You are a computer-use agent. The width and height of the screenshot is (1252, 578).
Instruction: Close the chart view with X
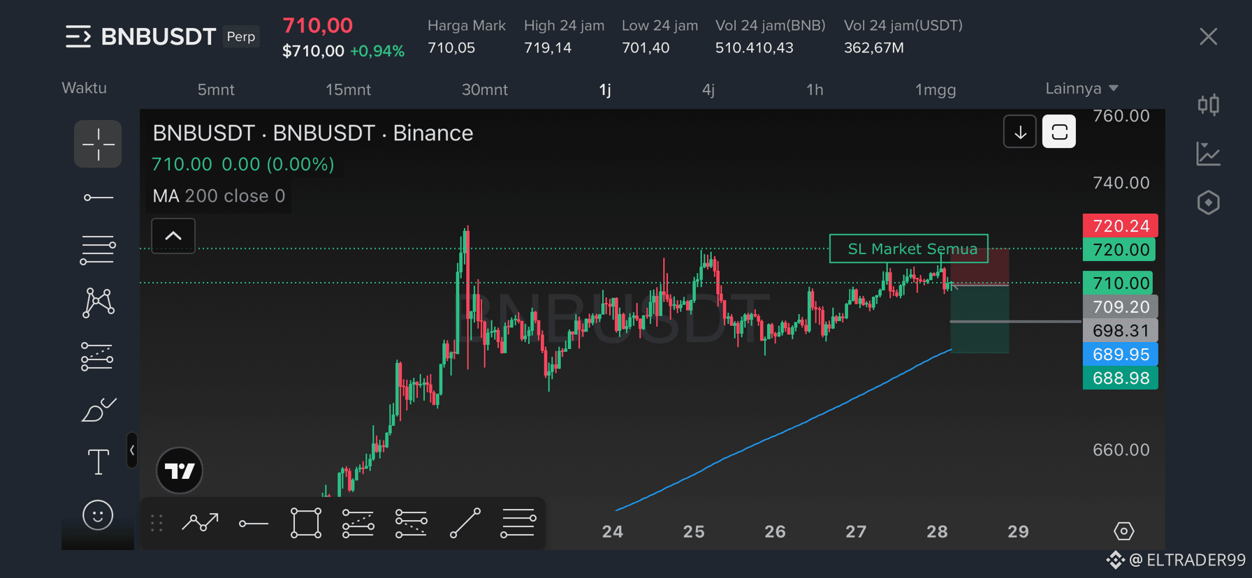click(x=1208, y=36)
